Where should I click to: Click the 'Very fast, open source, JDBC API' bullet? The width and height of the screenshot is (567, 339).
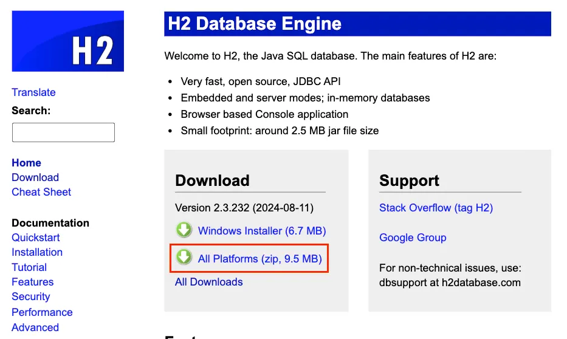[x=261, y=81]
